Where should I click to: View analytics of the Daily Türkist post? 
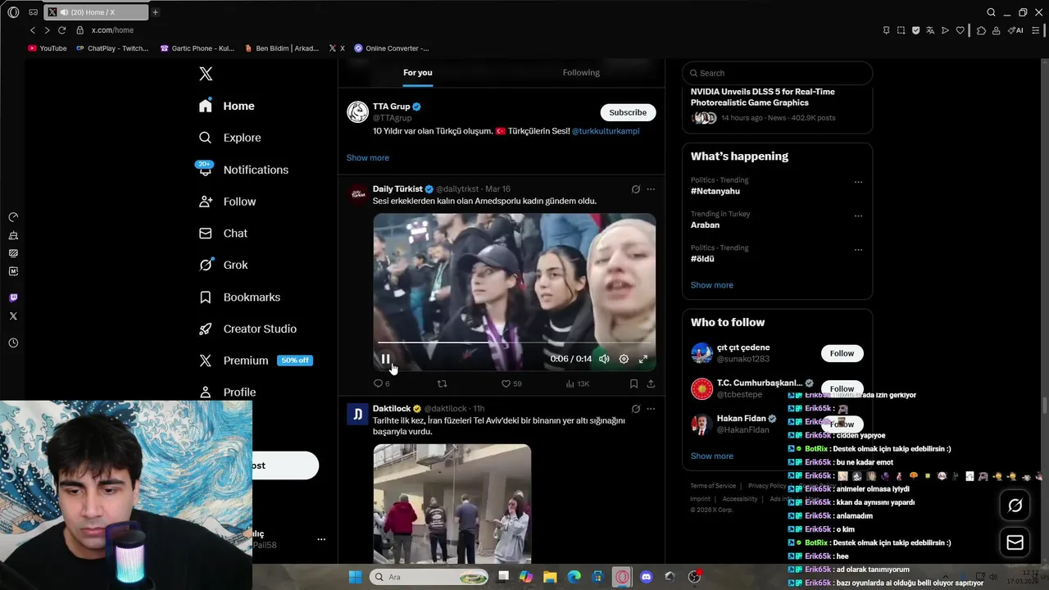pos(577,383)
